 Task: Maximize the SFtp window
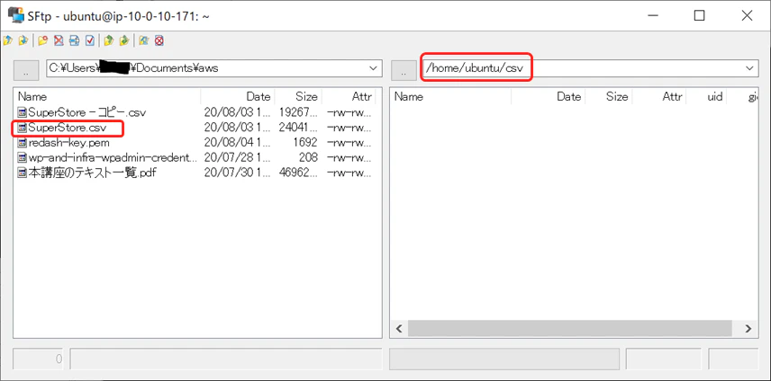tap(699, 15)
